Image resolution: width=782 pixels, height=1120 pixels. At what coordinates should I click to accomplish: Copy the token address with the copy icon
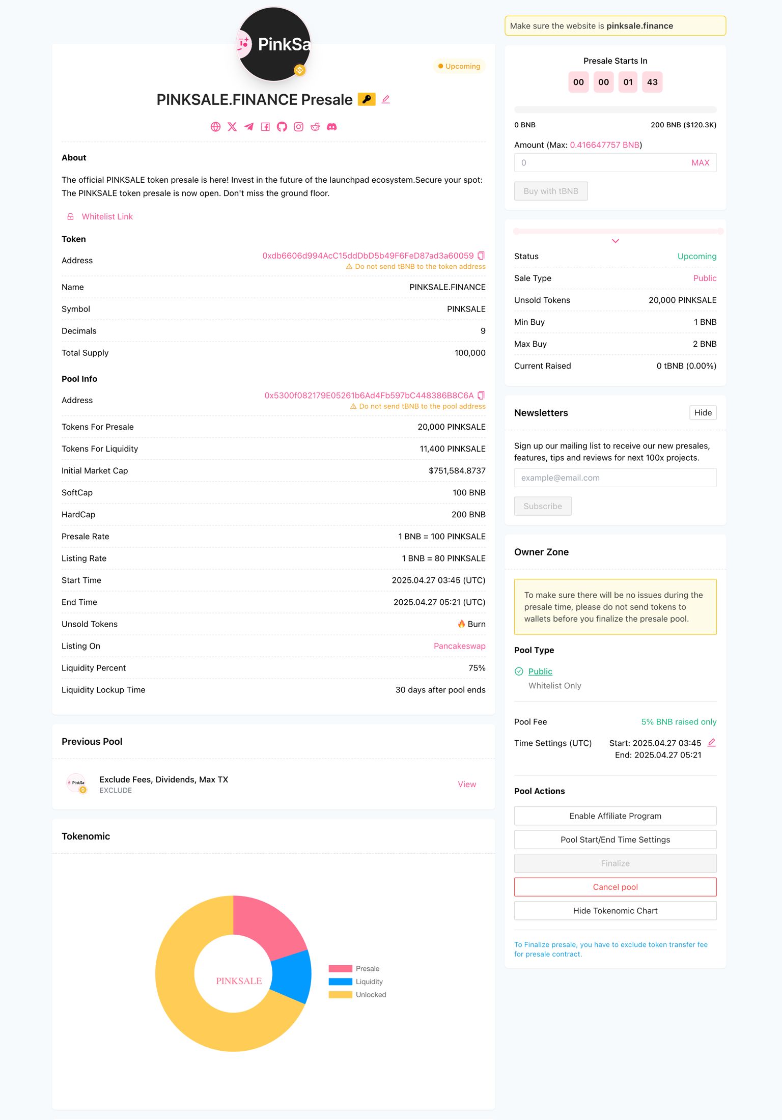[481, 256]
